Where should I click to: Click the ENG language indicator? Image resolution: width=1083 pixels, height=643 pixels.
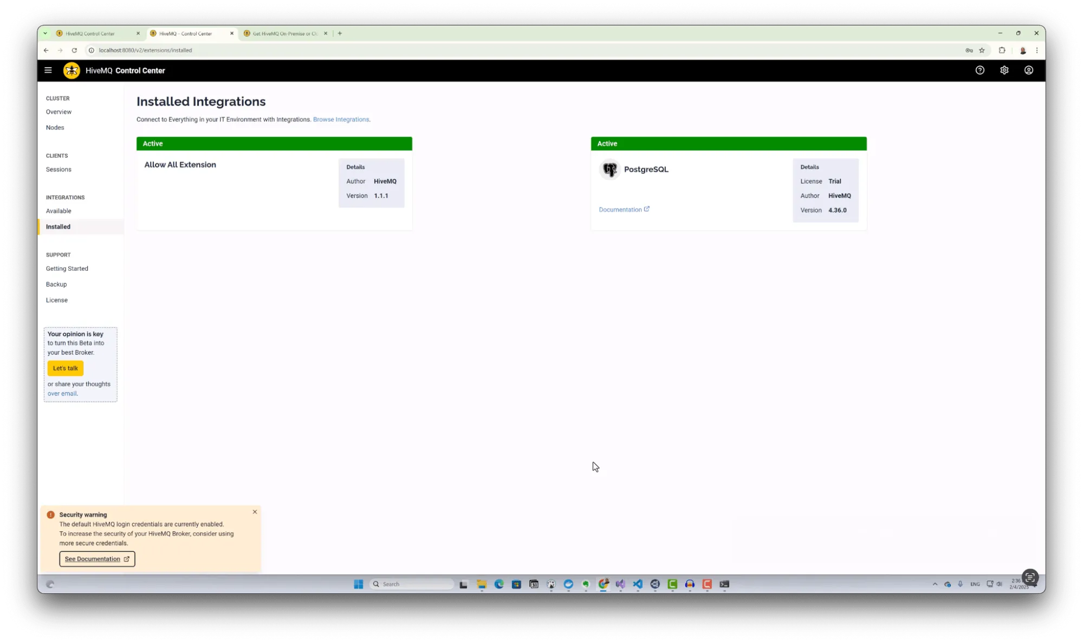[975, 584]
